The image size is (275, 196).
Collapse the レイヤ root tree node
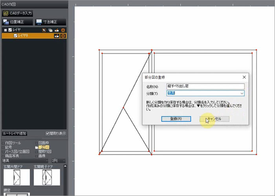click(x=5, y=30)
